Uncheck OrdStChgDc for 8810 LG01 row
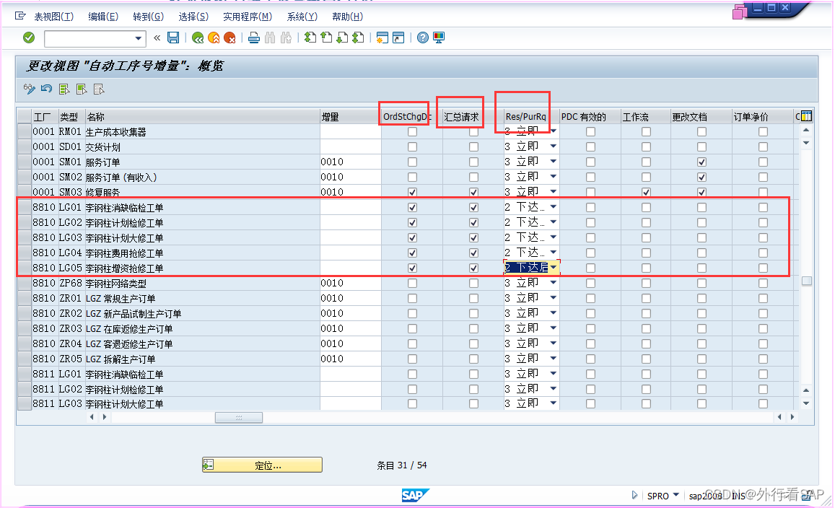 coord(412,208)
